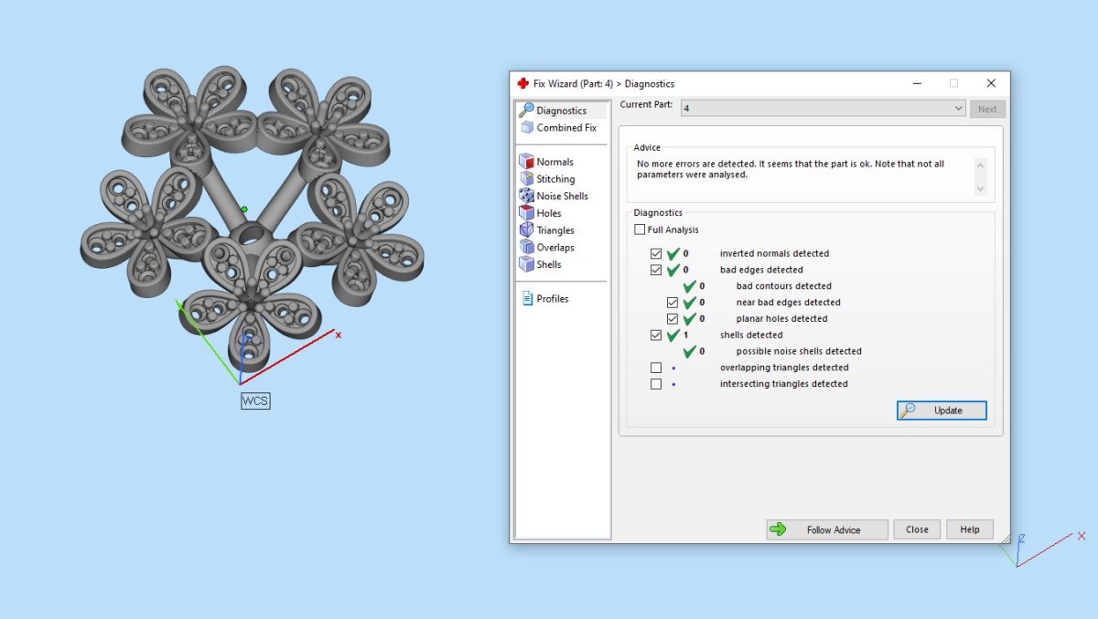Viewport: 1098px width, 619px height.
Task: Enable the Full Analysis checkbox
Action: 640,229
